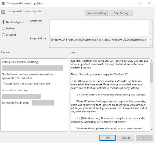Minimize the Configure Automatic Updates window
This screenshot has height=143, width=155.
(x=129, y=3)
